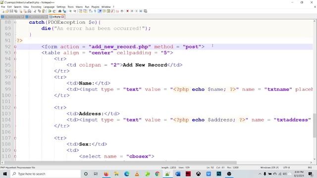Open the Search menu

point(18,7)
